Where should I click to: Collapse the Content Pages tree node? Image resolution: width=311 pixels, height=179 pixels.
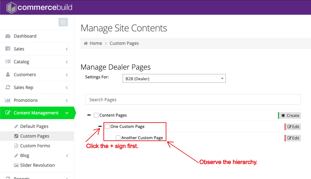coord(89,115)
